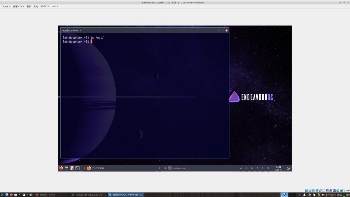The height and width of the screenshot is (197, 350).
Task: Click the network up/down arrows tray icon
Action: [x=314, y=195]
